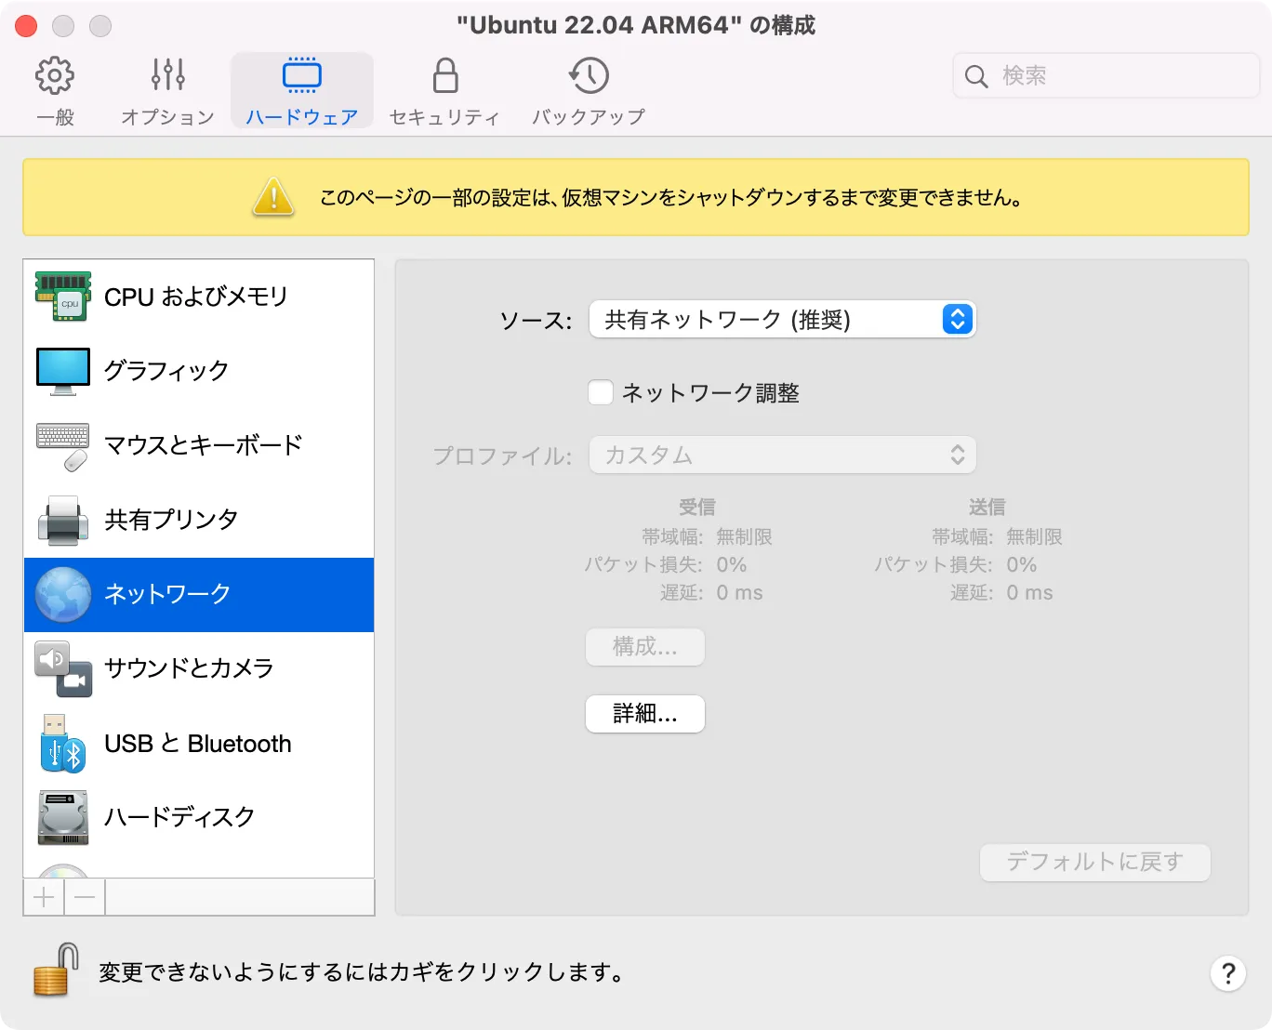Click the マウスとキーボード keyboard icon

pyautogui.click(x=63, y=446)
